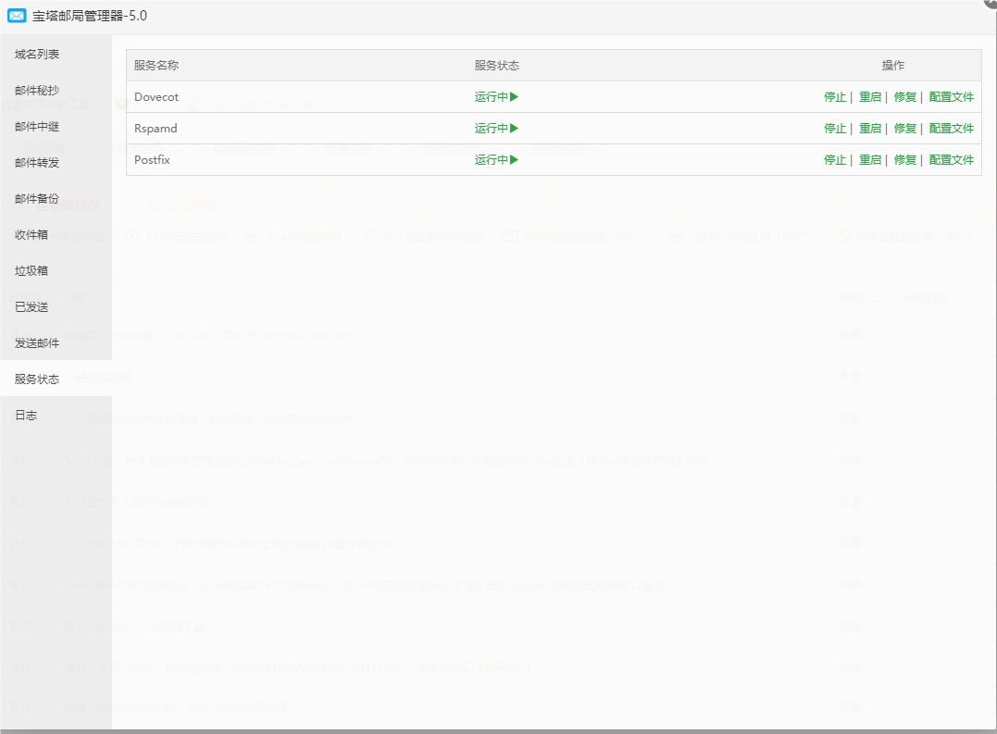The height and width of the screenshot is (734, 997).
Task: Click the Rspamd service name
Action: click(156, 129)
